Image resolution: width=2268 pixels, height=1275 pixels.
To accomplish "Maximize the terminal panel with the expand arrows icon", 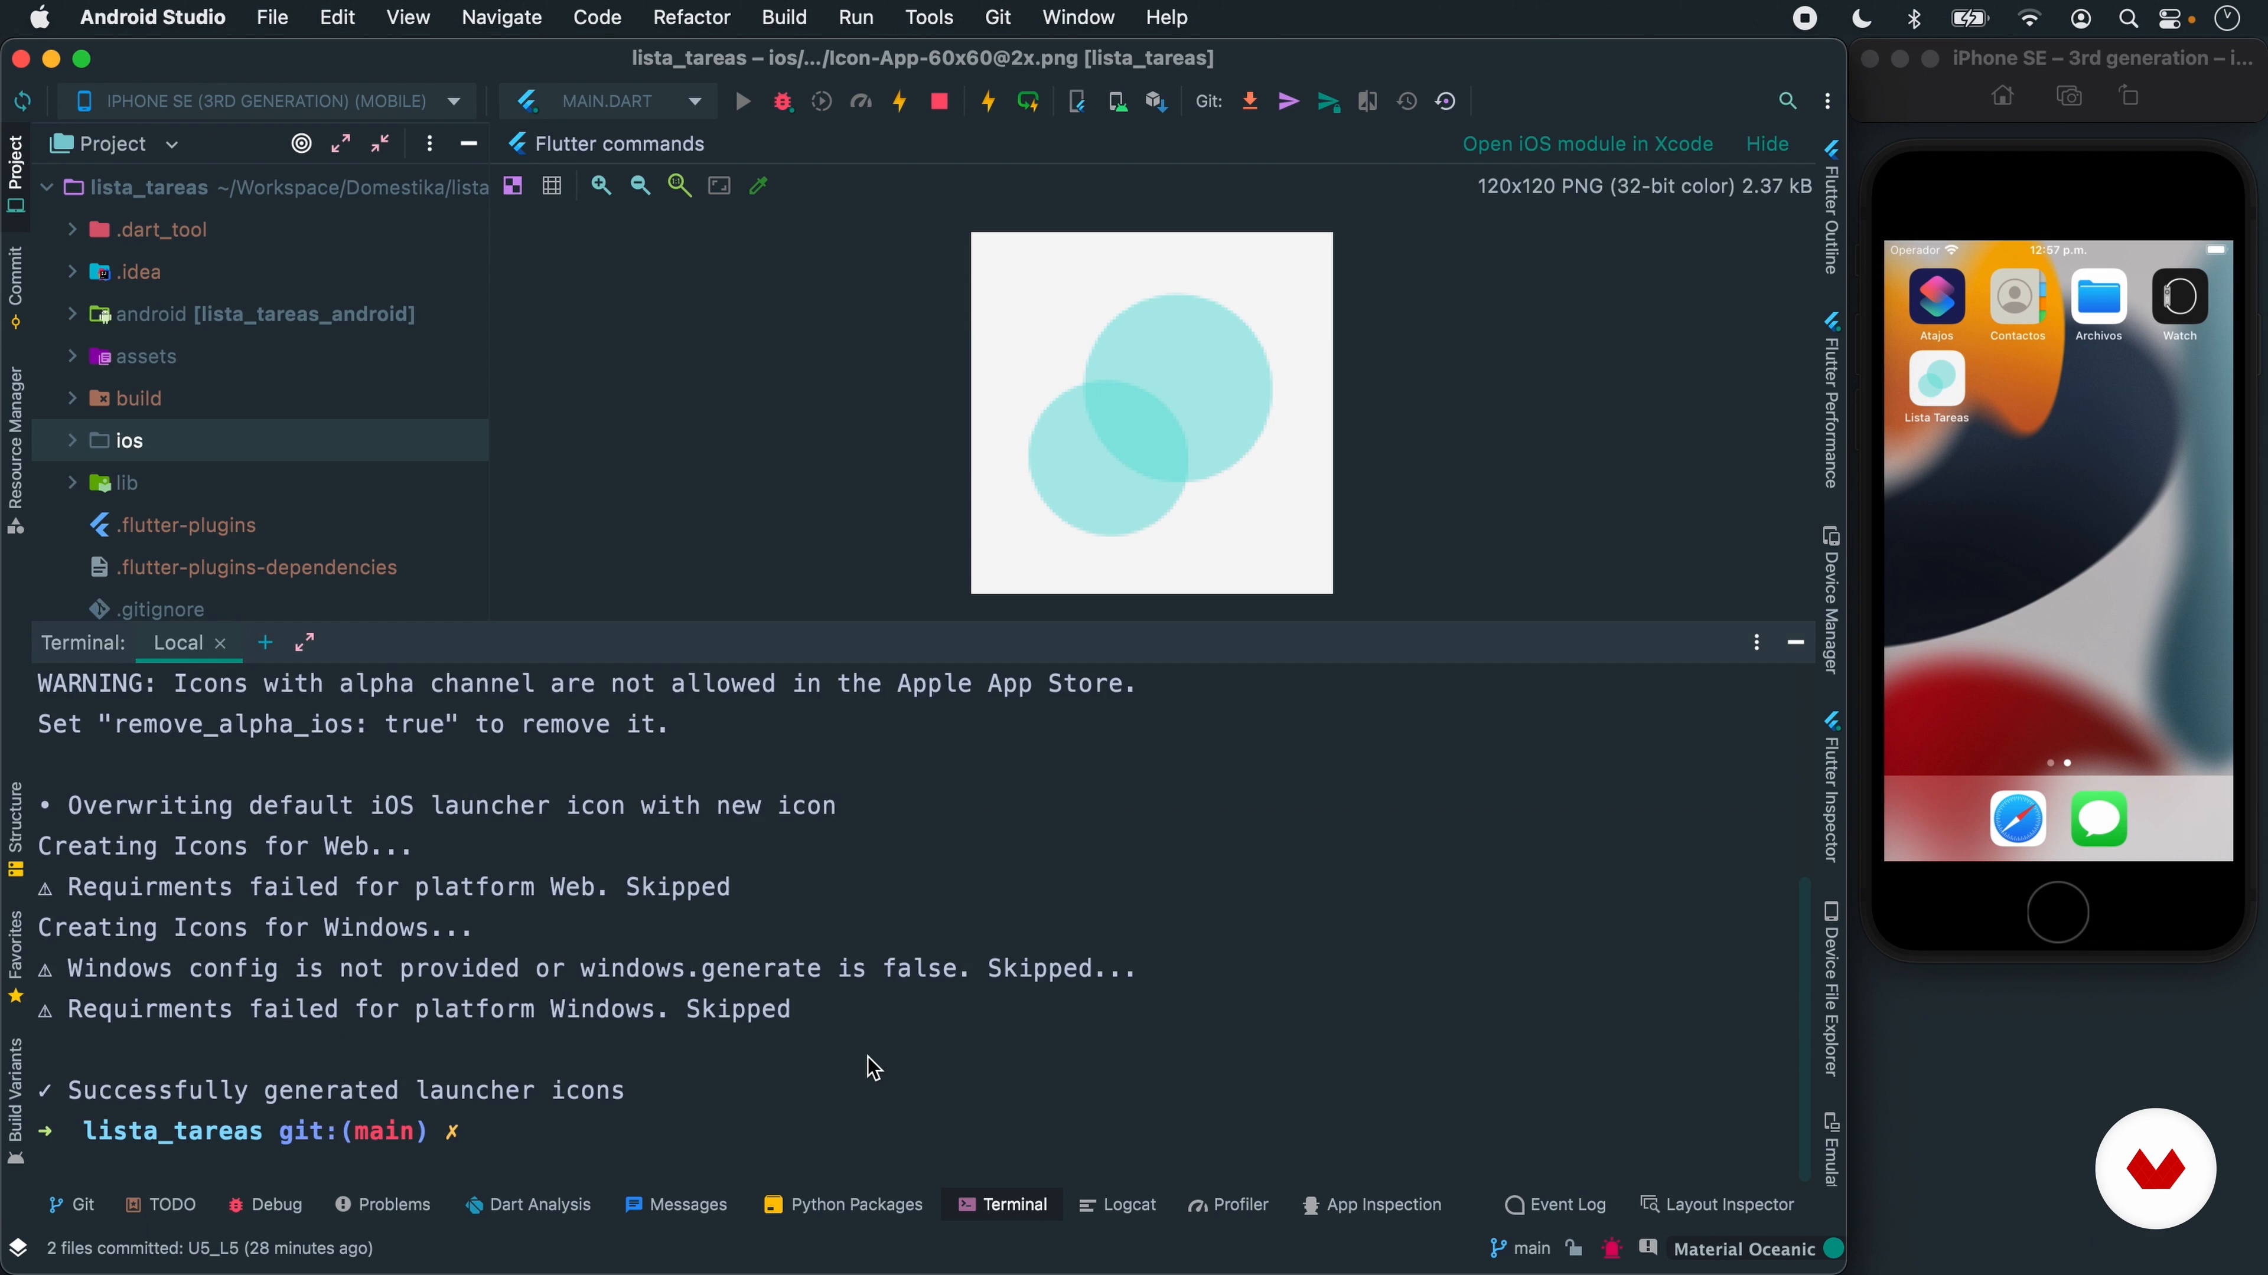I will click(305, 643).
